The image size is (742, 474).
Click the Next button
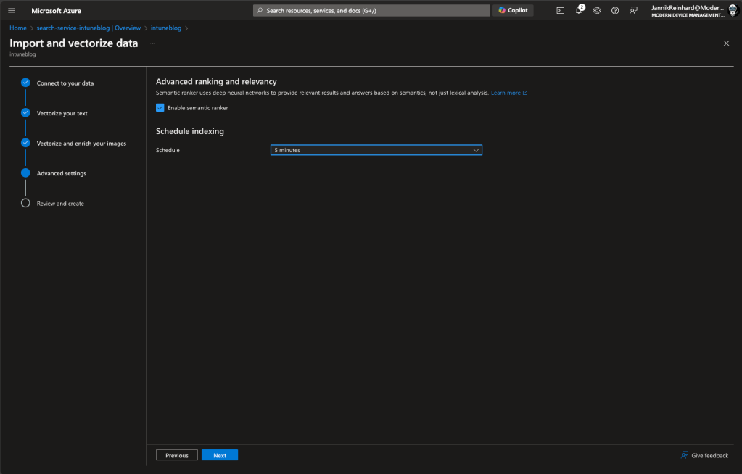point(219,454)
